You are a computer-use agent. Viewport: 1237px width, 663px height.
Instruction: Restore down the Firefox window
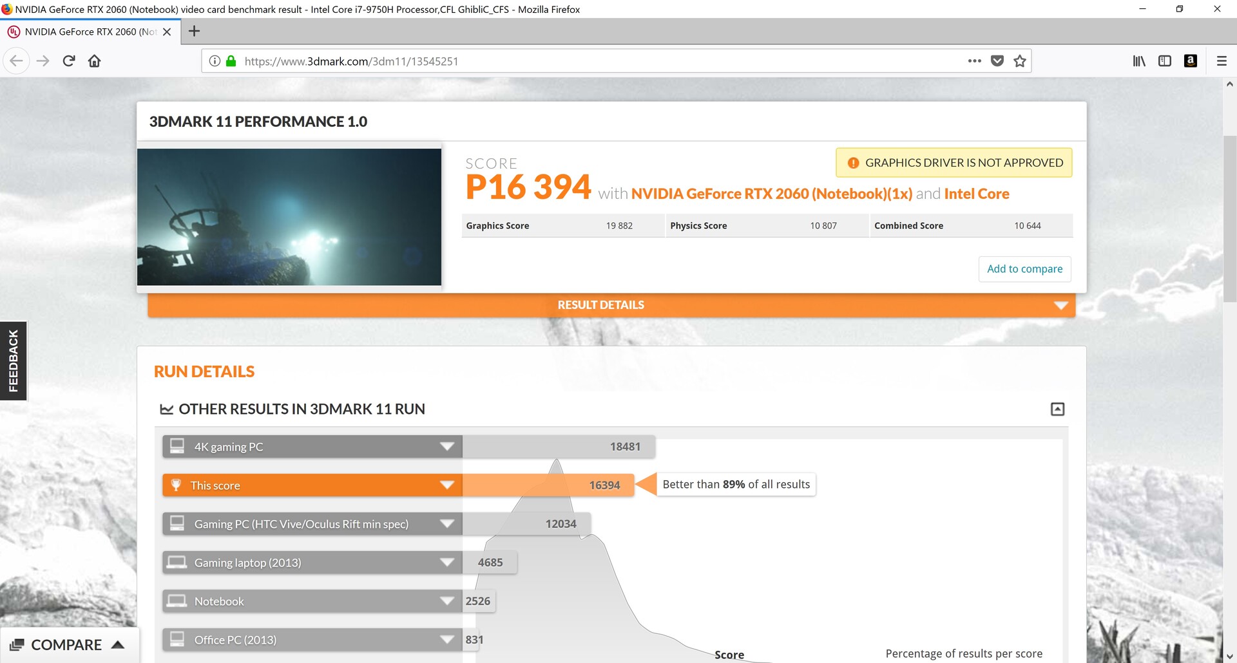tap(1180, 9)
